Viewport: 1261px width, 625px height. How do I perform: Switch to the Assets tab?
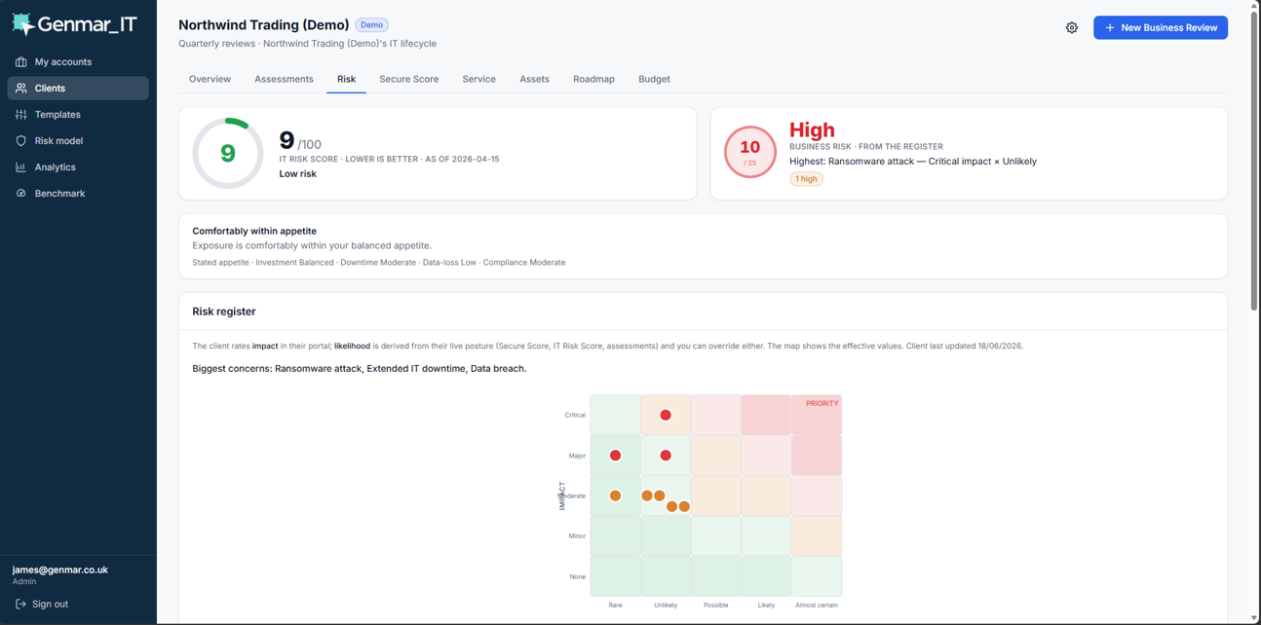(534, 79)
